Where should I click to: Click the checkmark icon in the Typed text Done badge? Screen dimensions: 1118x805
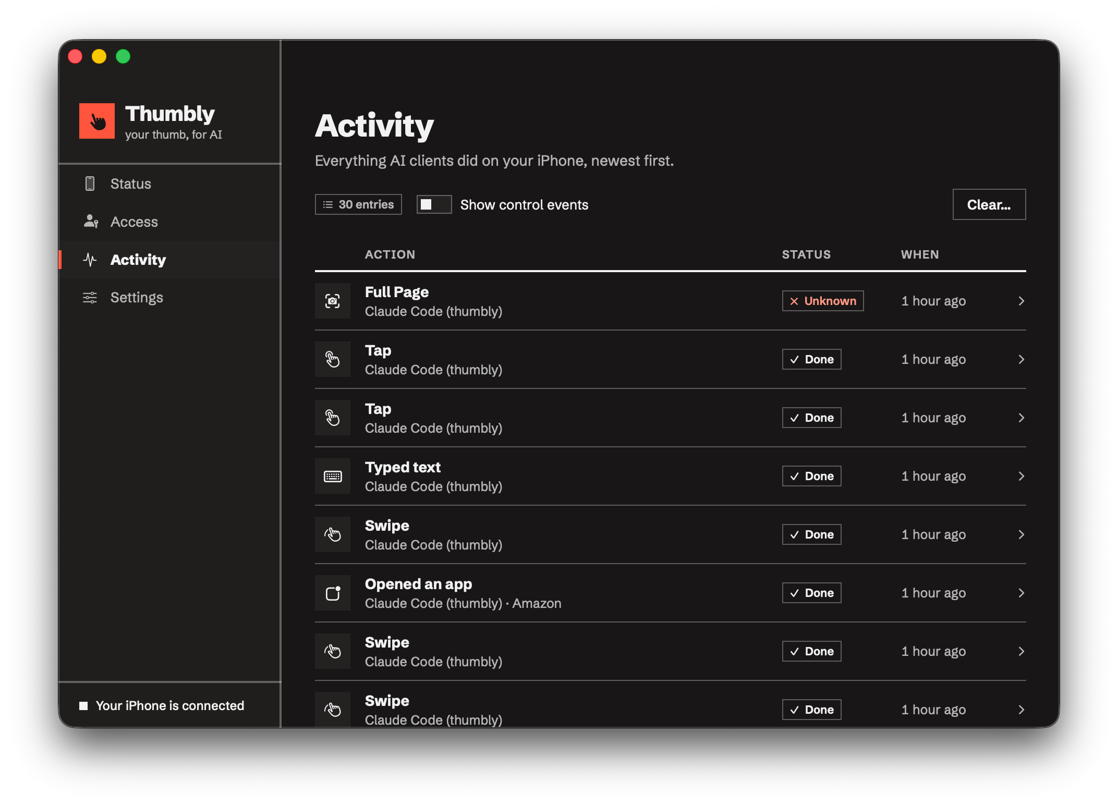tap(795, 477)
